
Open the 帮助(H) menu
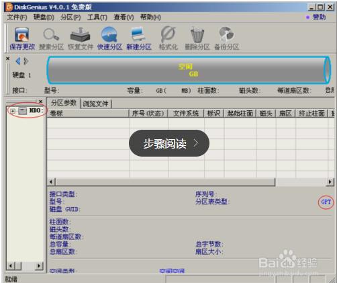[x=150, y=17]
